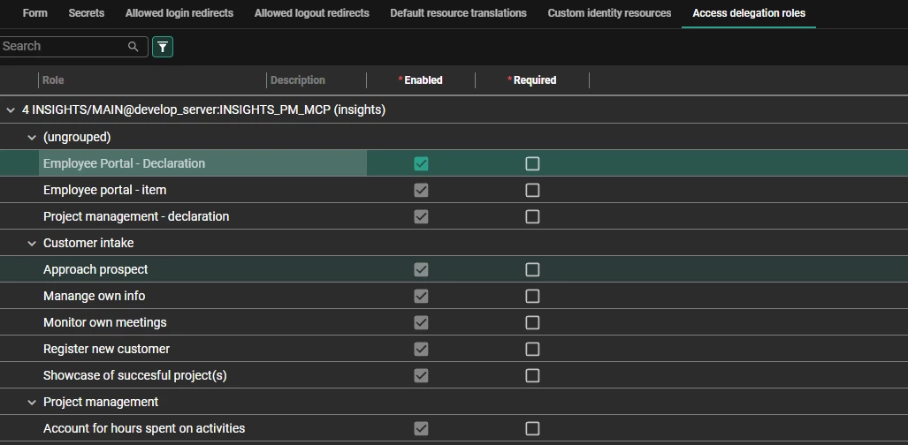The image size is (908, 445).
Task: Check Required for Showcase of succesful project(s)
Action: (x=532, y=376)
